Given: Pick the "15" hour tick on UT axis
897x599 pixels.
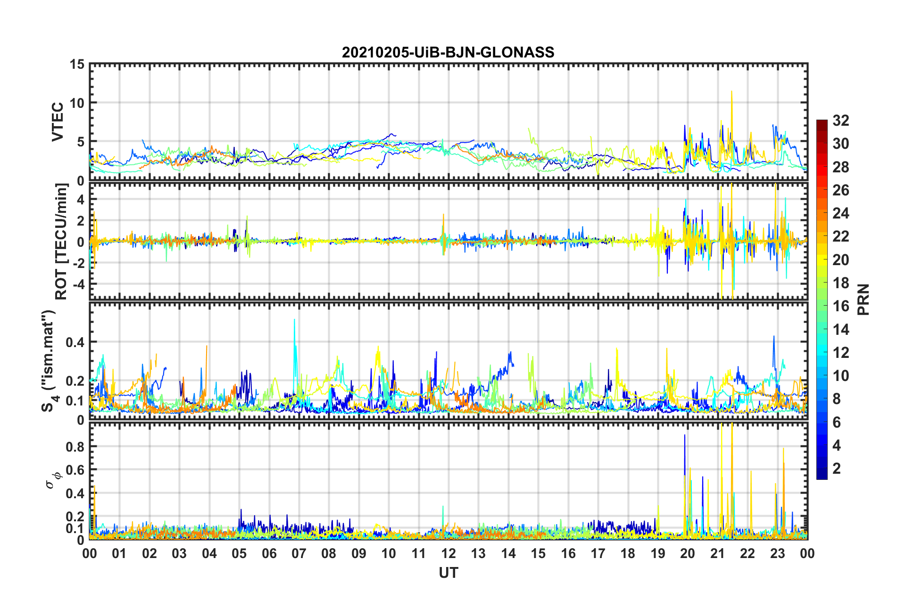Looking at the screenshot, I should click(538, 553).
